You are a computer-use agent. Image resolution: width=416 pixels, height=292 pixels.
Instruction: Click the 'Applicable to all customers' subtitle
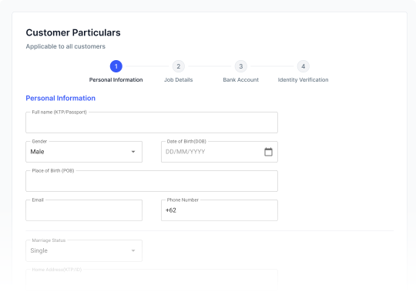pyautogui.click(x=65, y=46)
